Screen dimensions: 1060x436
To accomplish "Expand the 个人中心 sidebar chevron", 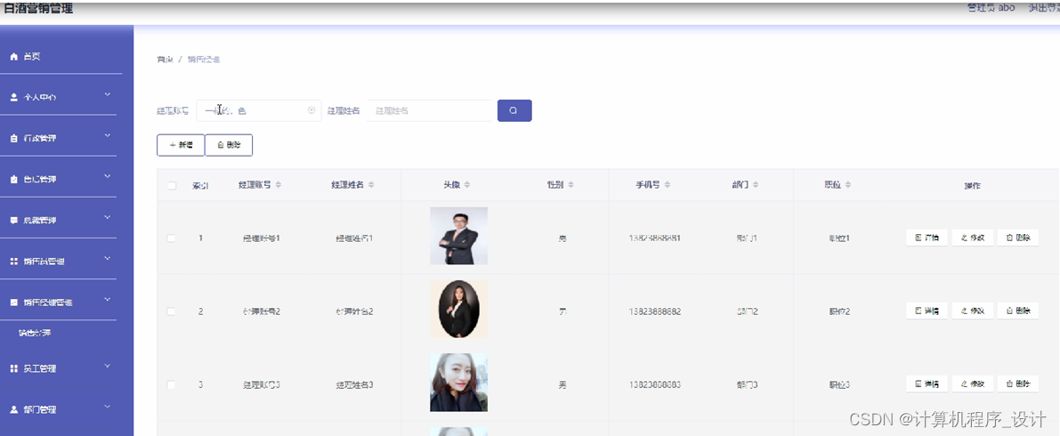I will pyautogui.click(x=107, y=95).
